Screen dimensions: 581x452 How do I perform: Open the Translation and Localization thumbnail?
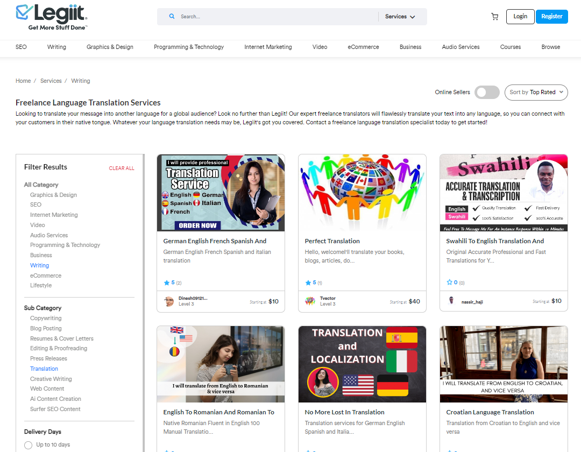(363, 364)
